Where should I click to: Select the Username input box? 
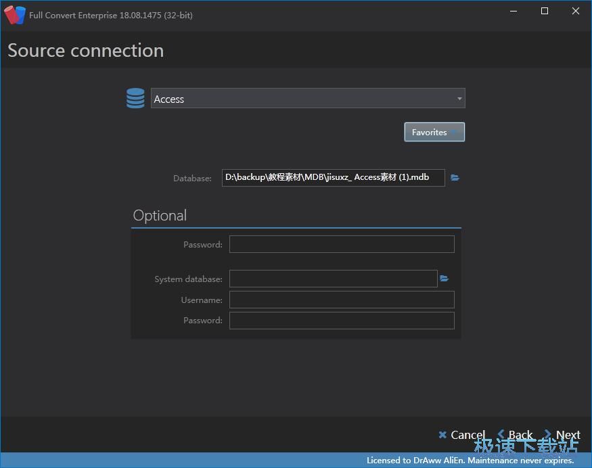click(x=342, y=300)
